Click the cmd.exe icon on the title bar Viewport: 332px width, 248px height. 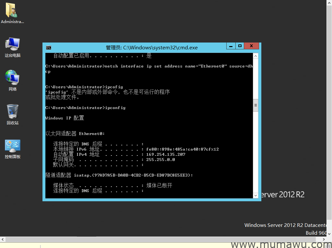coord(48,47)
